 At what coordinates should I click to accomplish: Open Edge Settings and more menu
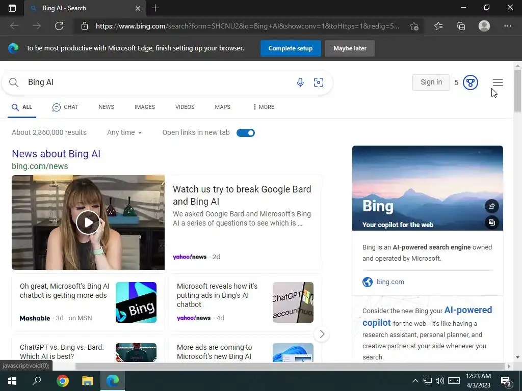508,26
